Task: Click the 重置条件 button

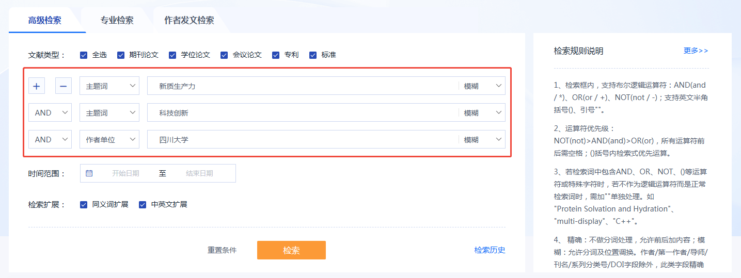Action: pyautogui.click(x=222, y=250)
